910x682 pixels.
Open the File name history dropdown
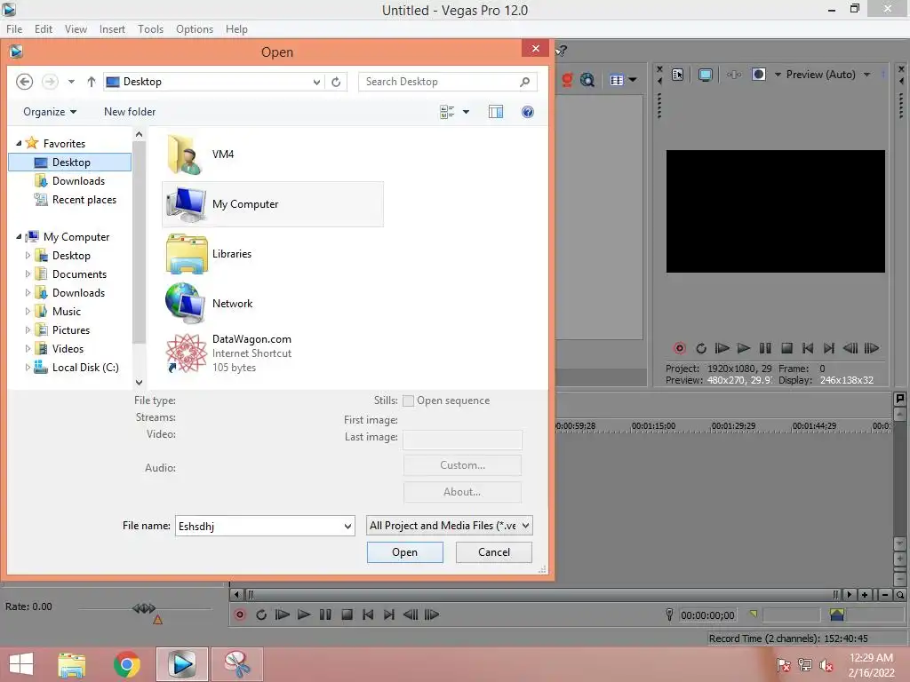pyautogui.click(x=347, y=527)
